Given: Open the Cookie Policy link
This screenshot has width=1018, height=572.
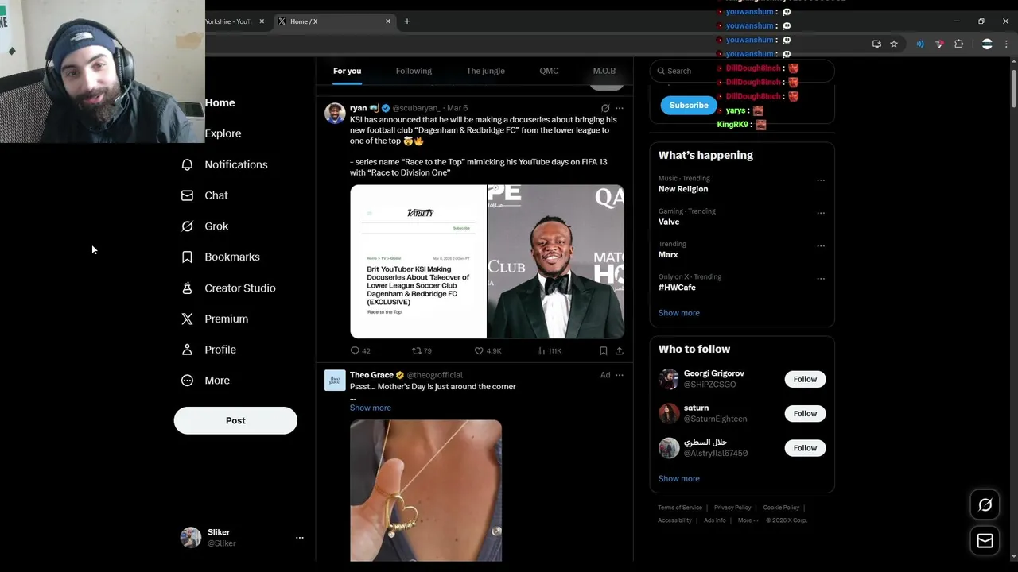Looking at the screenshot, I should pyautogui.click(x=781, y=508).
